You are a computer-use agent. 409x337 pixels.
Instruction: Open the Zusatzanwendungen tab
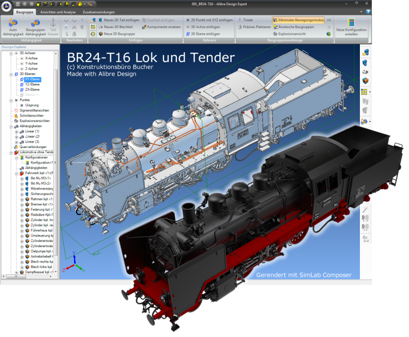pos(99,12)
